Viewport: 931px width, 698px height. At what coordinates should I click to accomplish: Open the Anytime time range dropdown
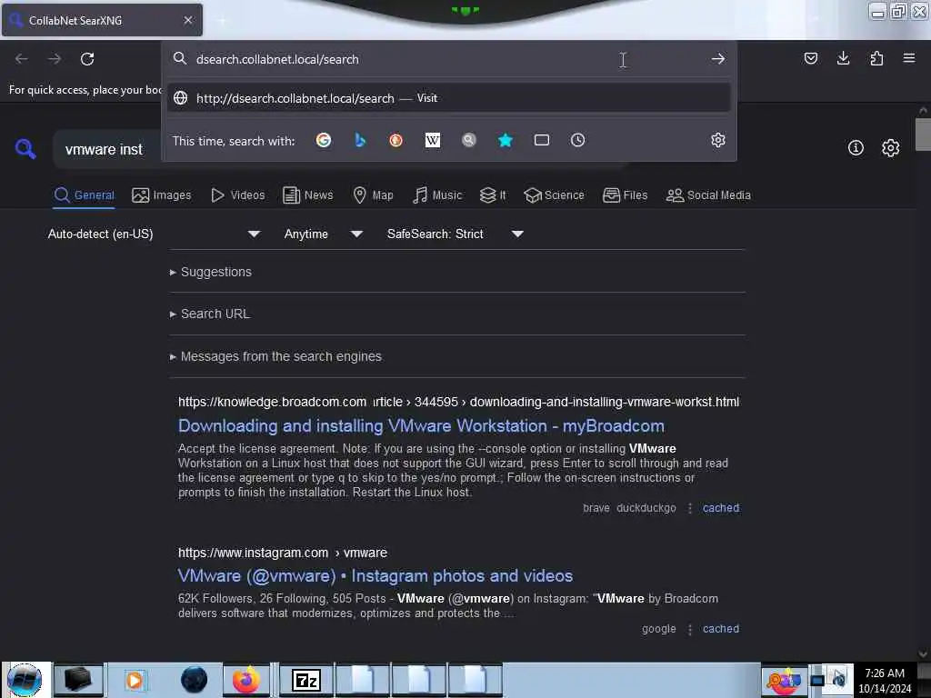(323, 234)
